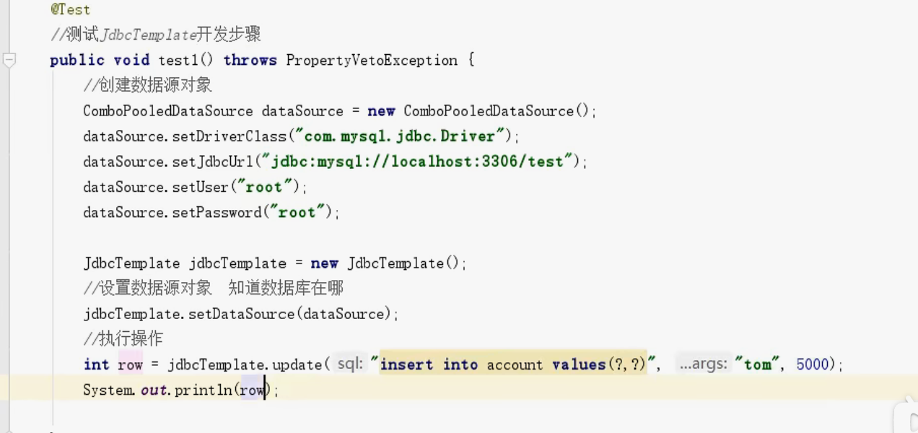918x433 pixels.
Task: Click the setUser method call
Action: click(199, 187)
